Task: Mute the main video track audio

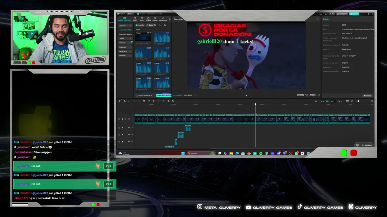Action: pos(129,119)
